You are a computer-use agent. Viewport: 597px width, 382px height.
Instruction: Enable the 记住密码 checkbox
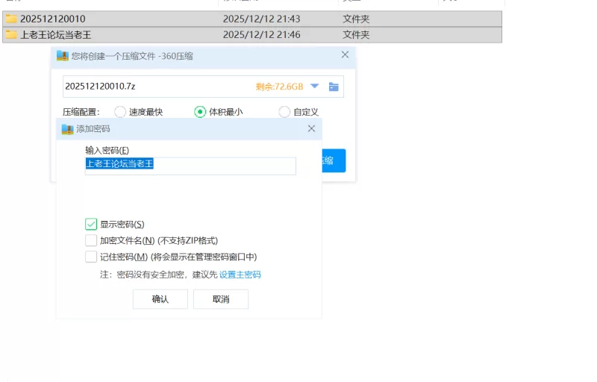(91, 257)
